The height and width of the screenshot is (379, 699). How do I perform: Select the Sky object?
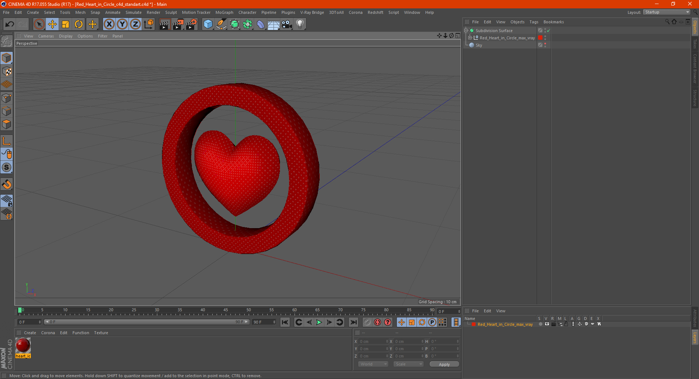479,45
